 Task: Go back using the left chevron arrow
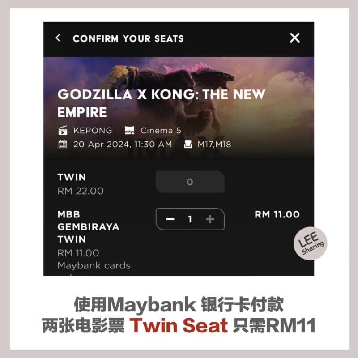(x=58, y=38)
